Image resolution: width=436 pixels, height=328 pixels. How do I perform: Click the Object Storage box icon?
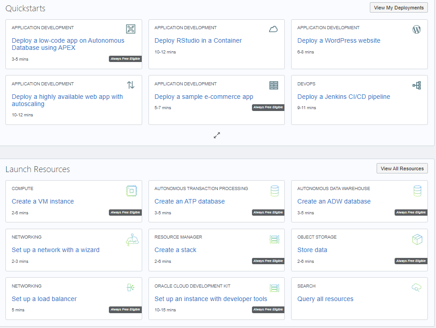(417, 239)
